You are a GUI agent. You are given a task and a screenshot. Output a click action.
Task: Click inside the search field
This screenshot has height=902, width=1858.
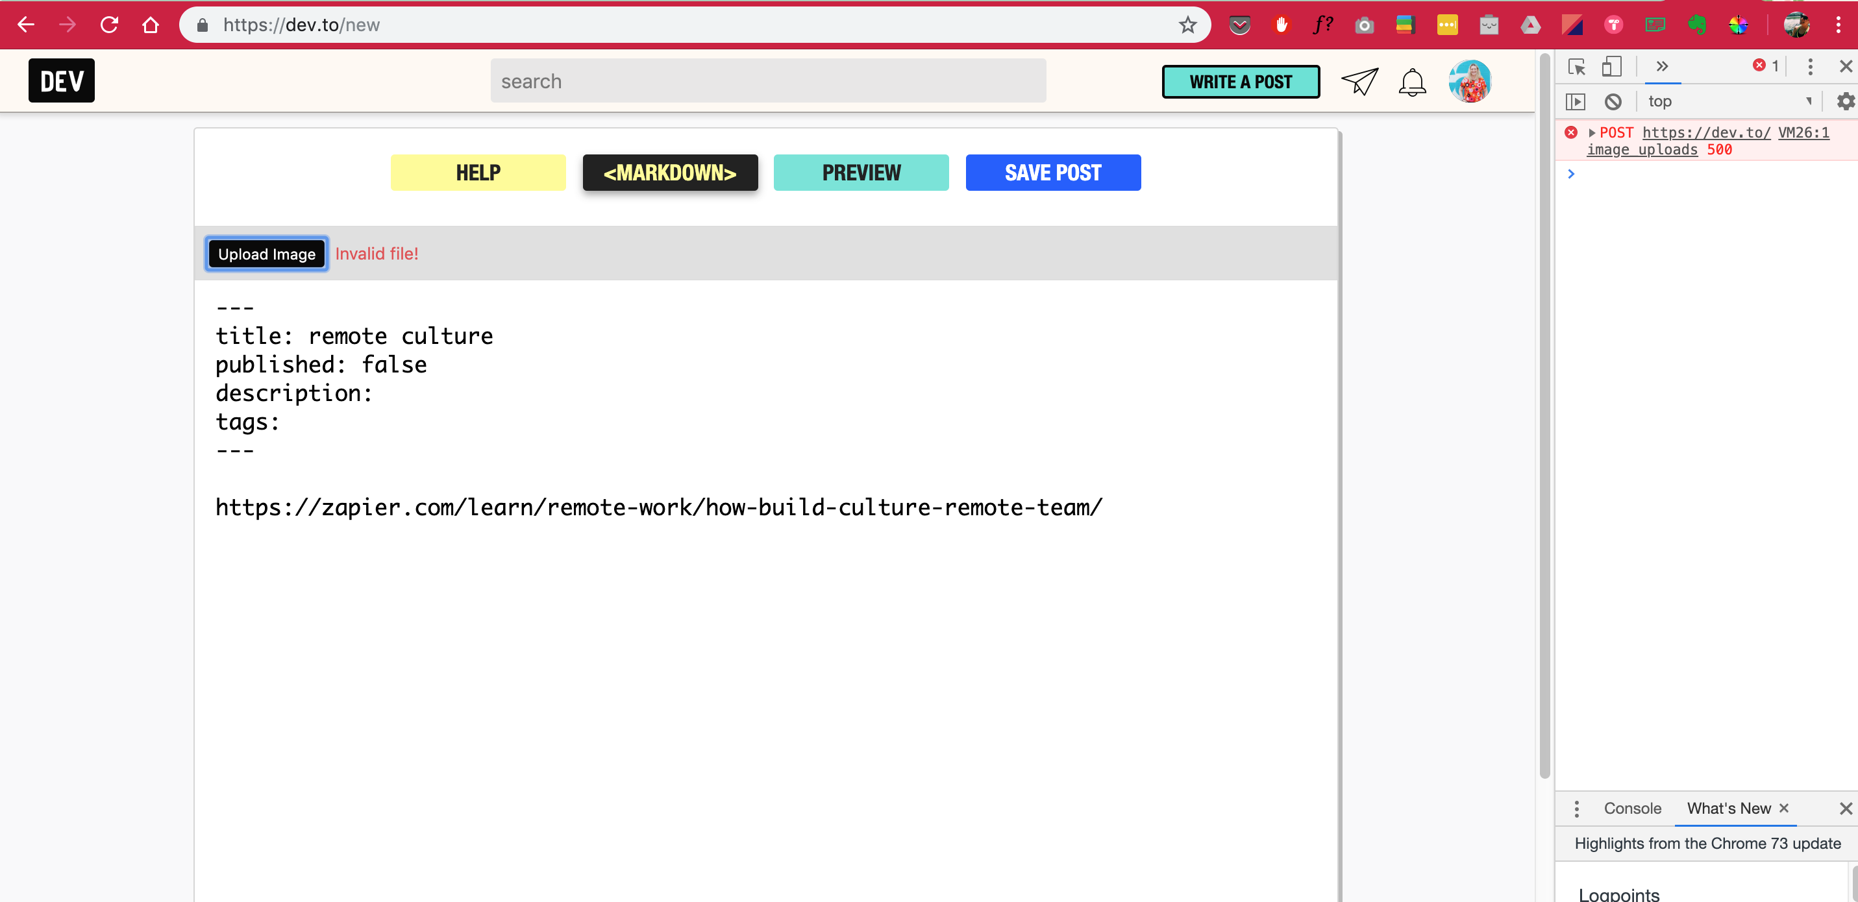(768, 80)
